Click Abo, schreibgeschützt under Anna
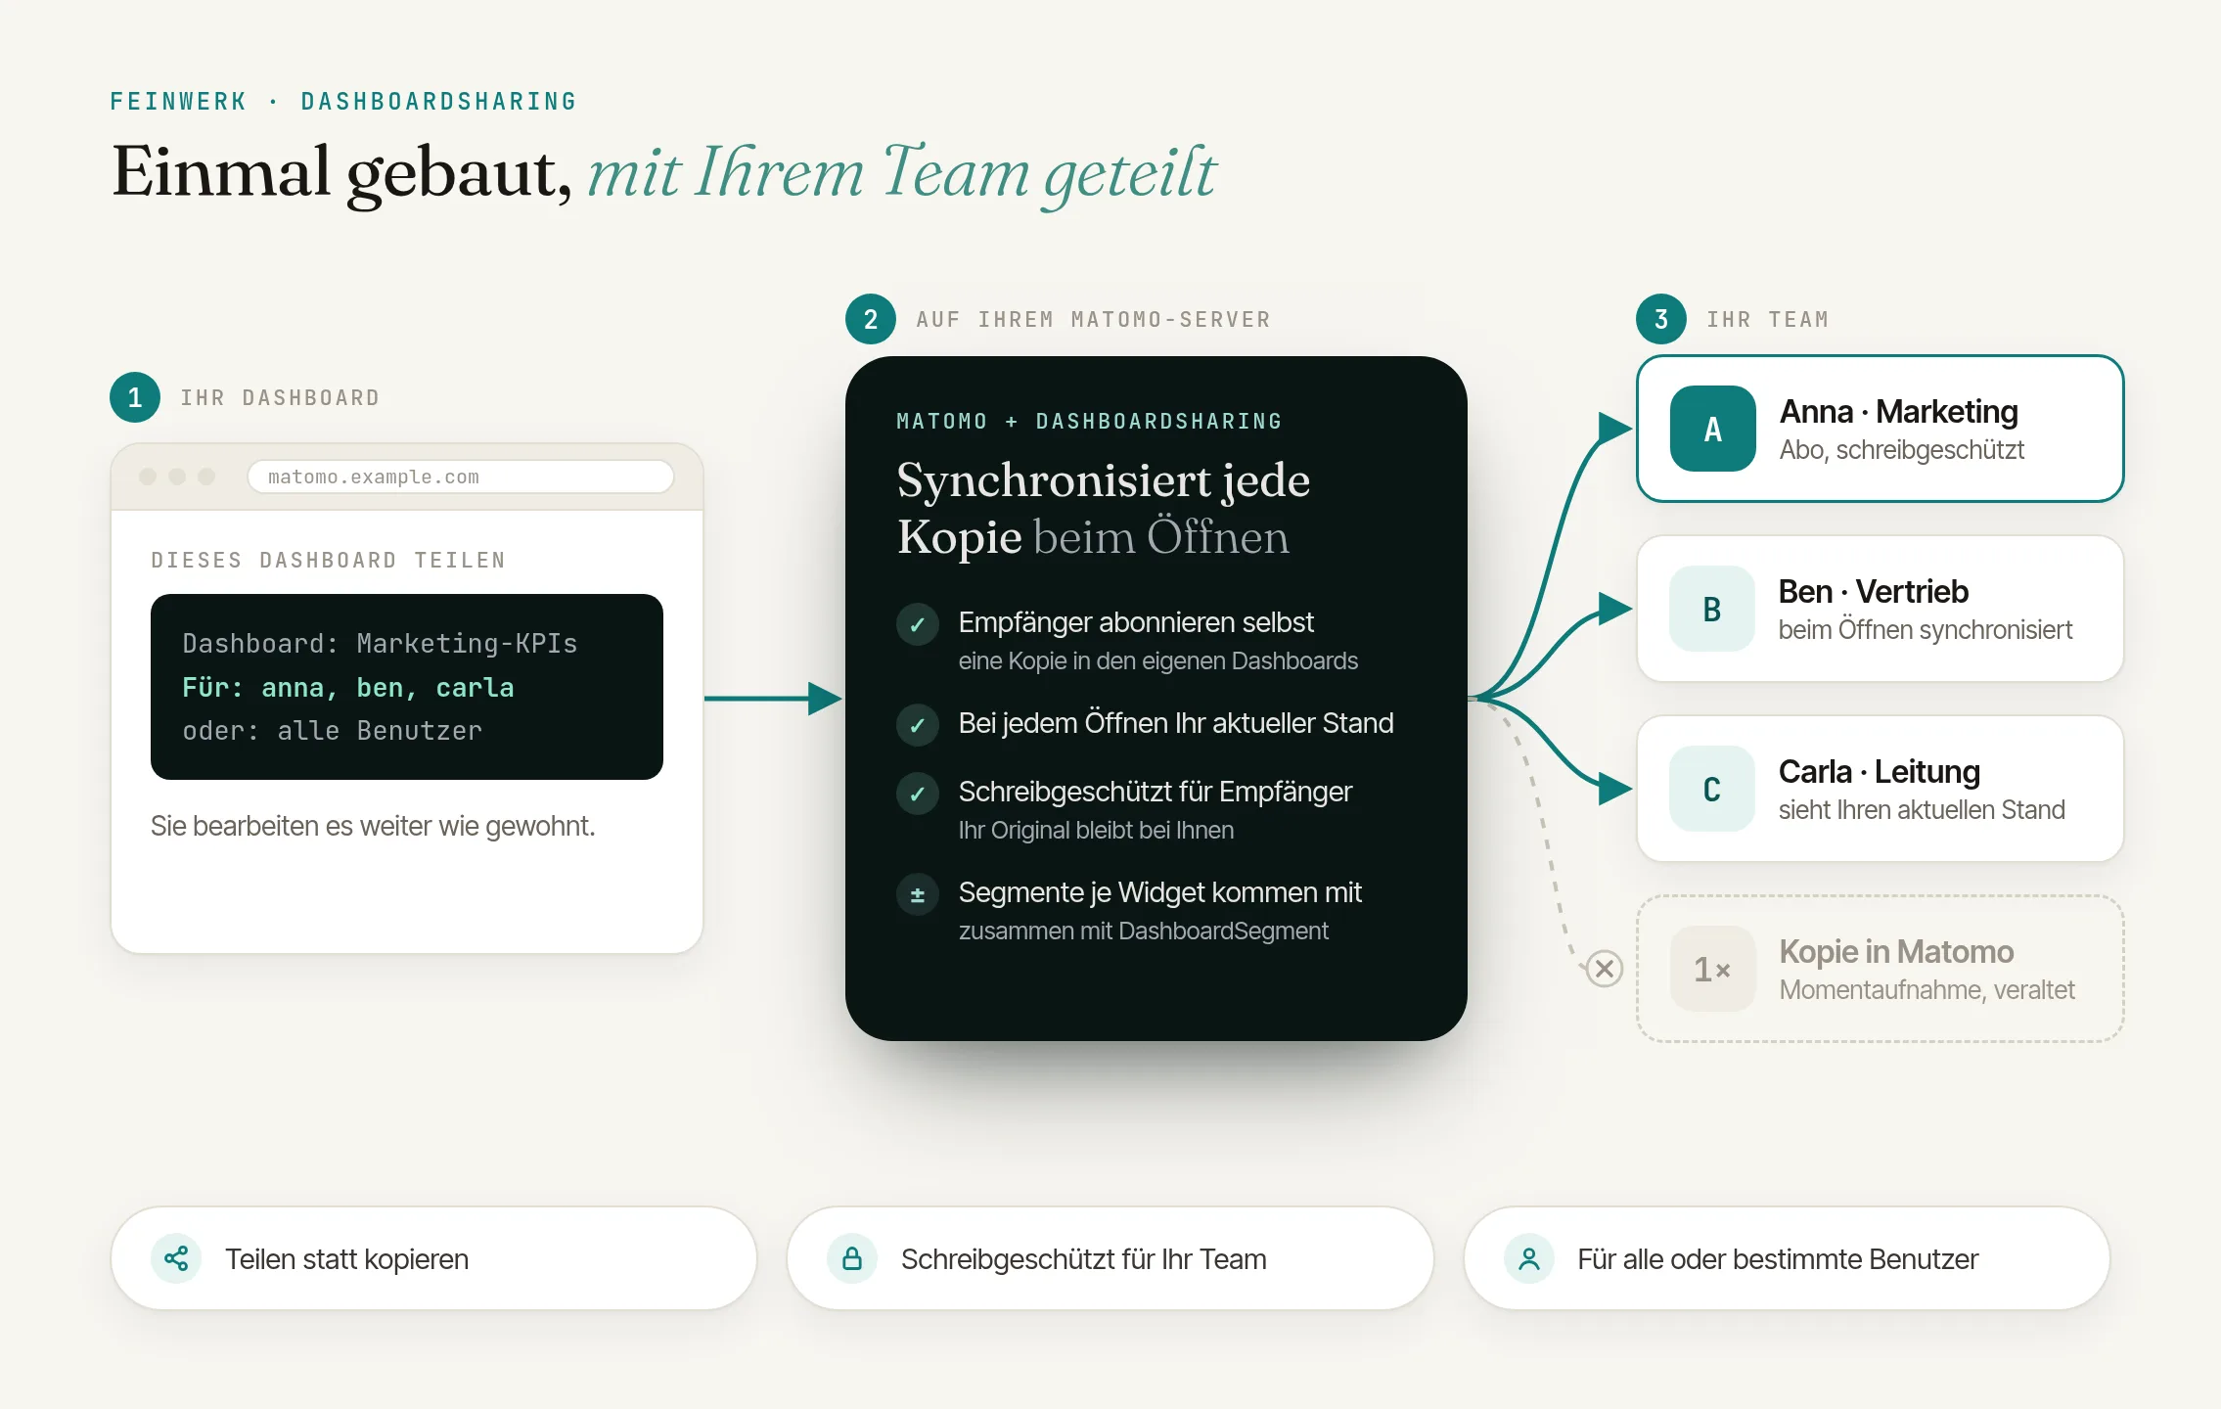Screen dimensions: 2221x1409 pos(1901,449)
